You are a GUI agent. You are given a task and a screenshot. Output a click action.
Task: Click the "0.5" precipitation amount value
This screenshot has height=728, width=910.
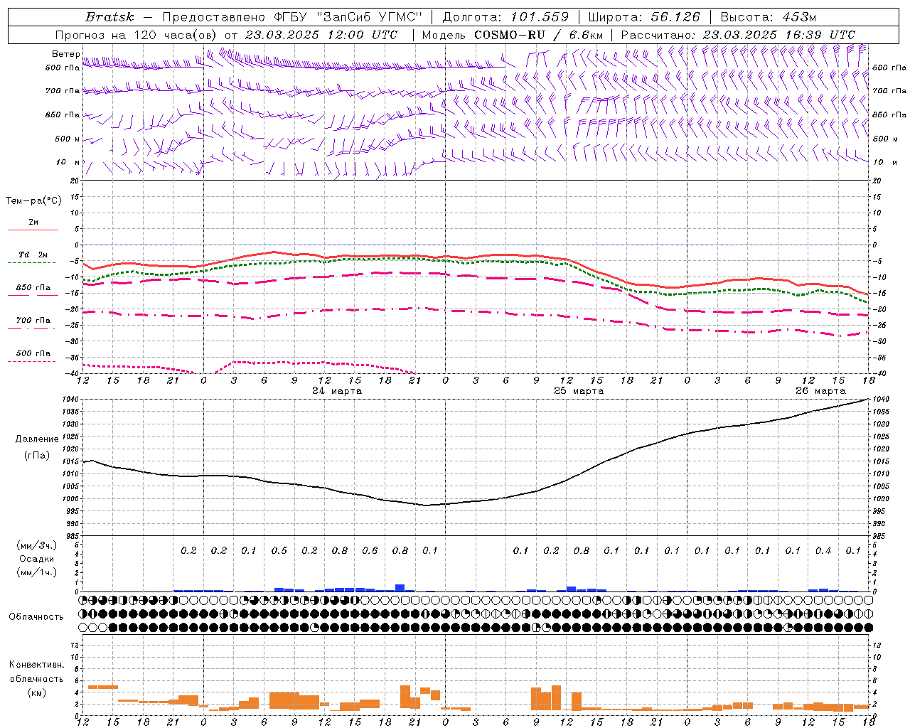pos(279,551)
